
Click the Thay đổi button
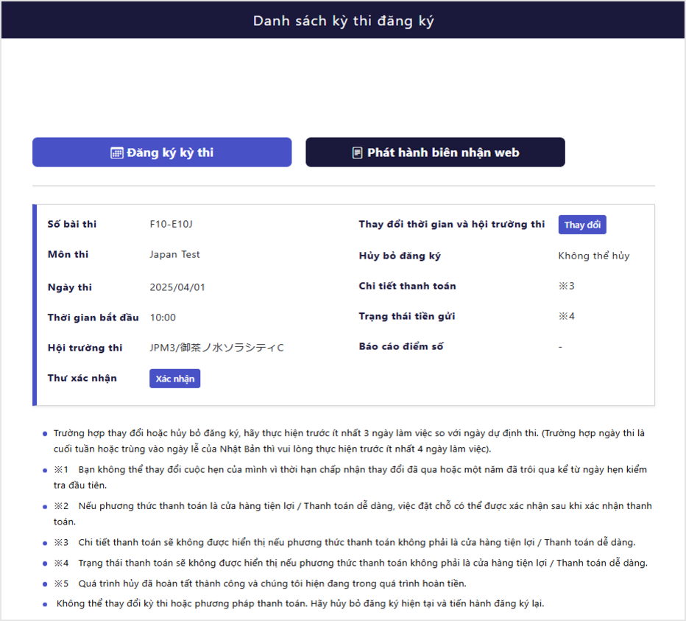coord(582,225)
